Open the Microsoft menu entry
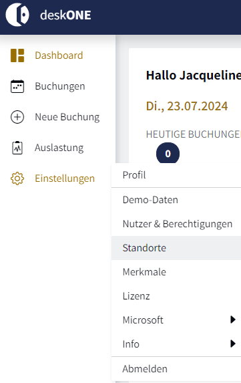Image resolution: width=241 pixels, height=383 pixels. point(176,320)
